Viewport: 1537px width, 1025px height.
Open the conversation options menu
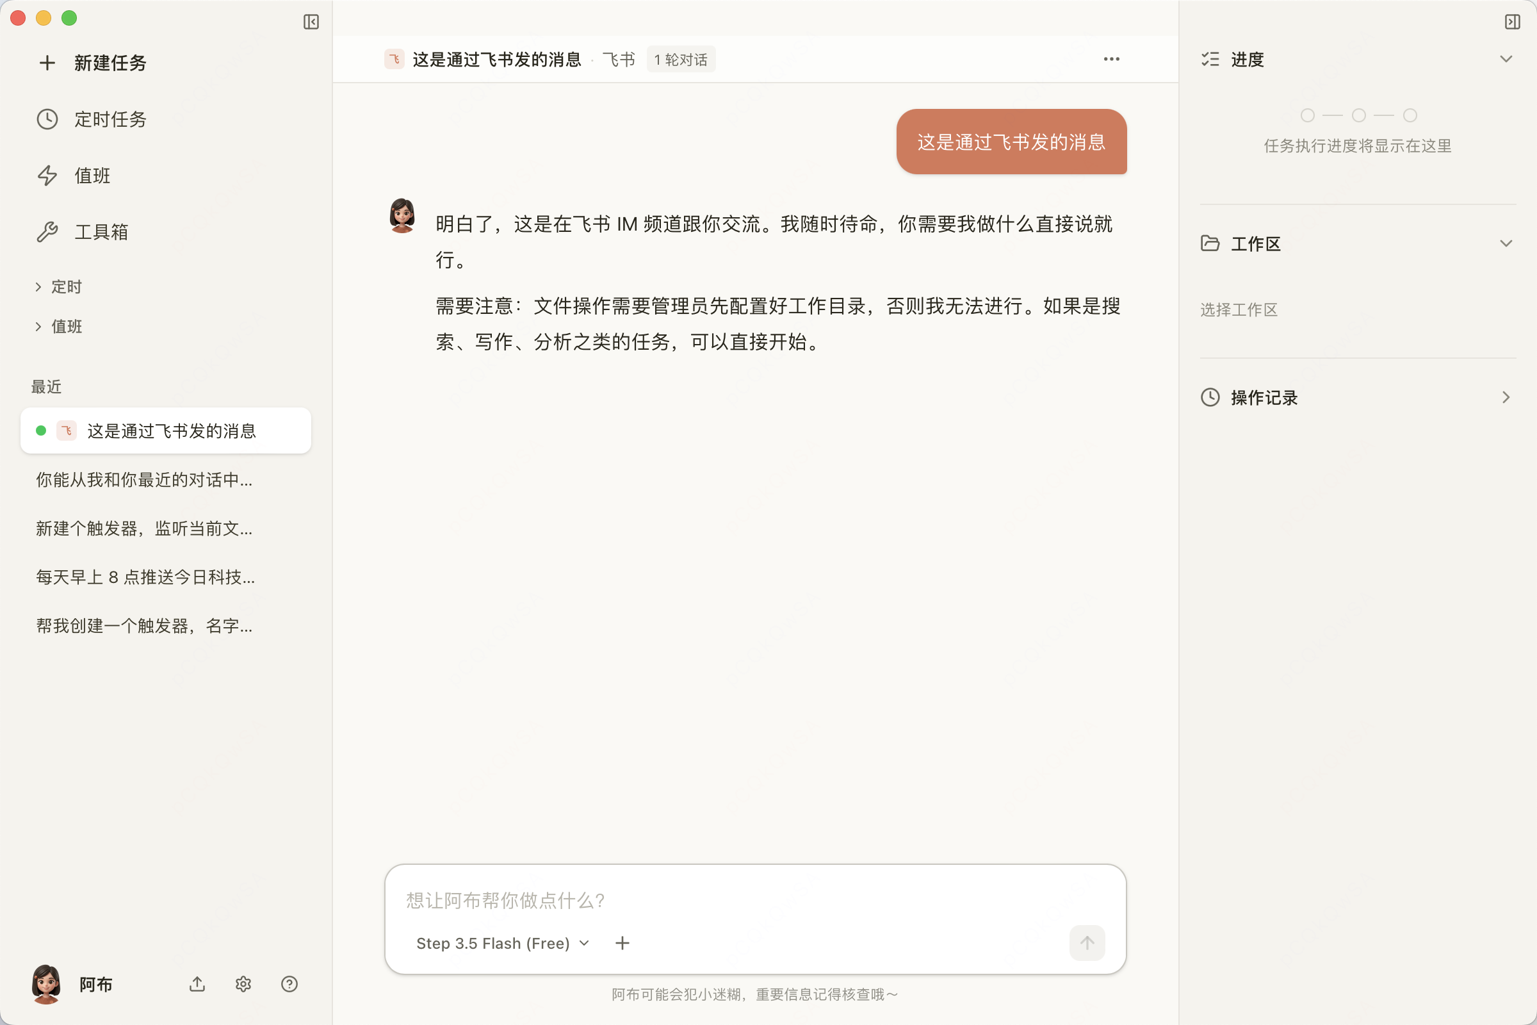[x=1111, y=59]
